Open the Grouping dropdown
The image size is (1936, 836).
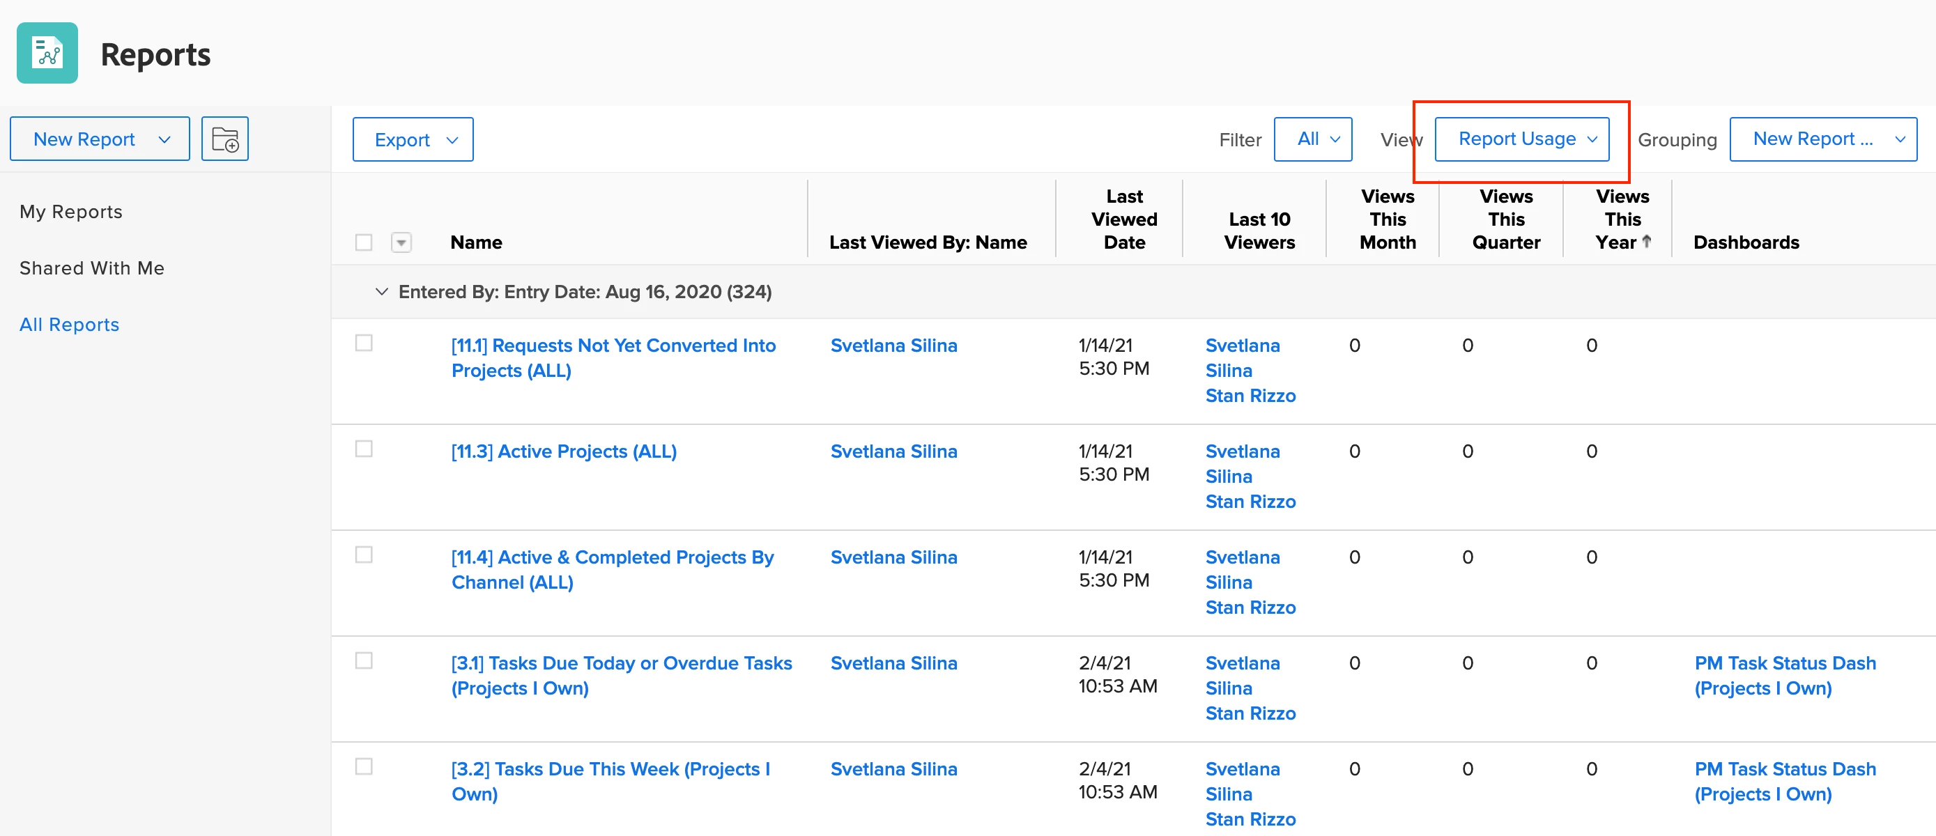1823,139
